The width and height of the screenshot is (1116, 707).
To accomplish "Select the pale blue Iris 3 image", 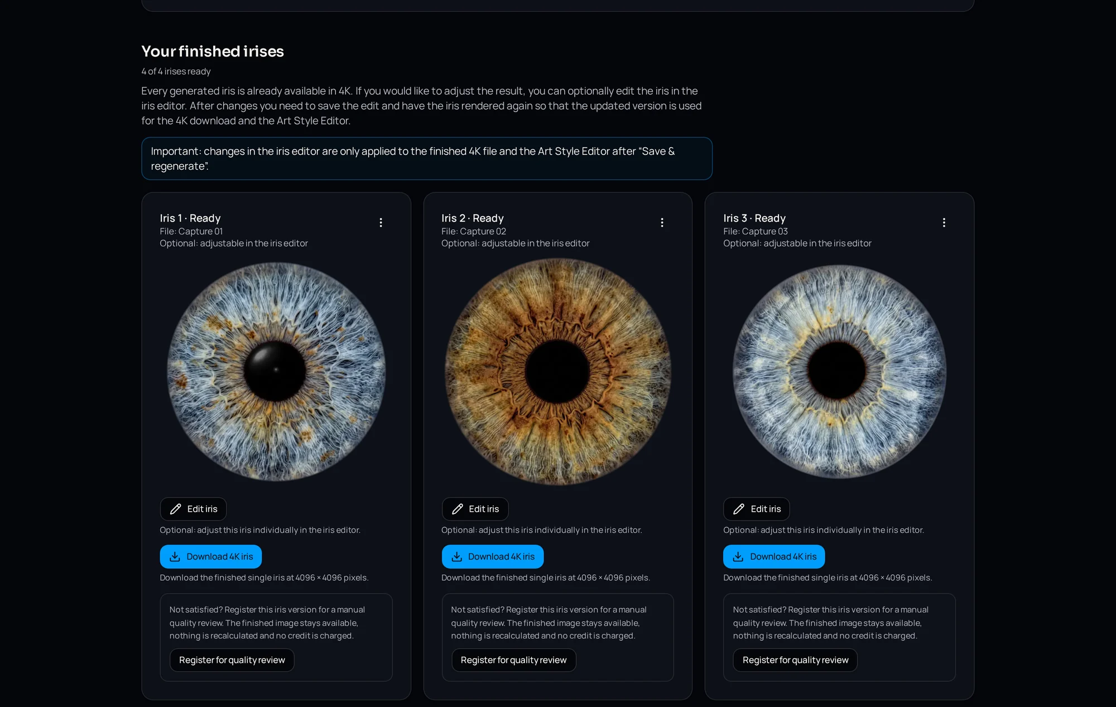I will (839, 372).
